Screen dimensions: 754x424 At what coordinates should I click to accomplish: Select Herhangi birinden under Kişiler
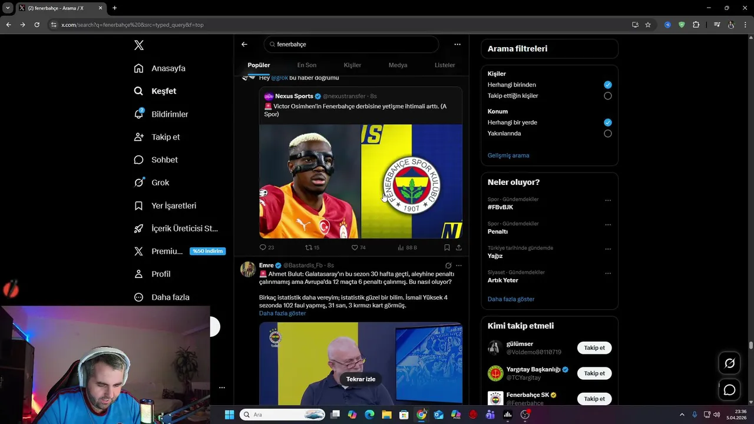click(x=607, y=85)
